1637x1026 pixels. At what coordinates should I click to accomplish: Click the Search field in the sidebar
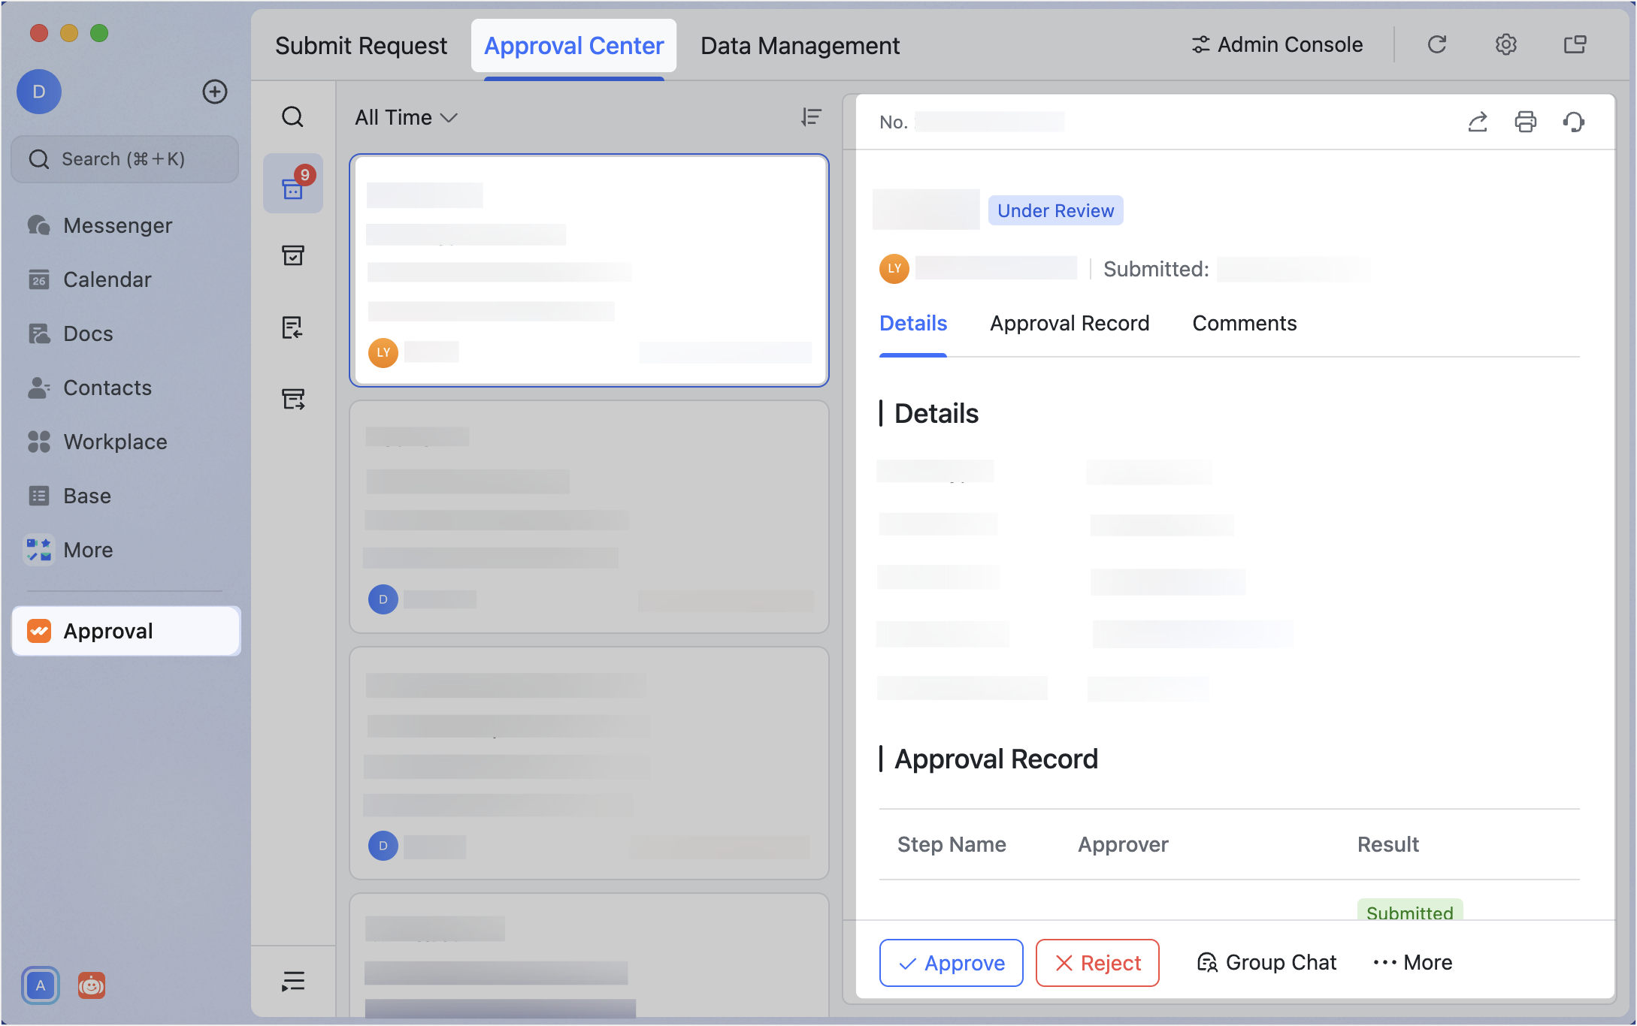click(125, 158)
